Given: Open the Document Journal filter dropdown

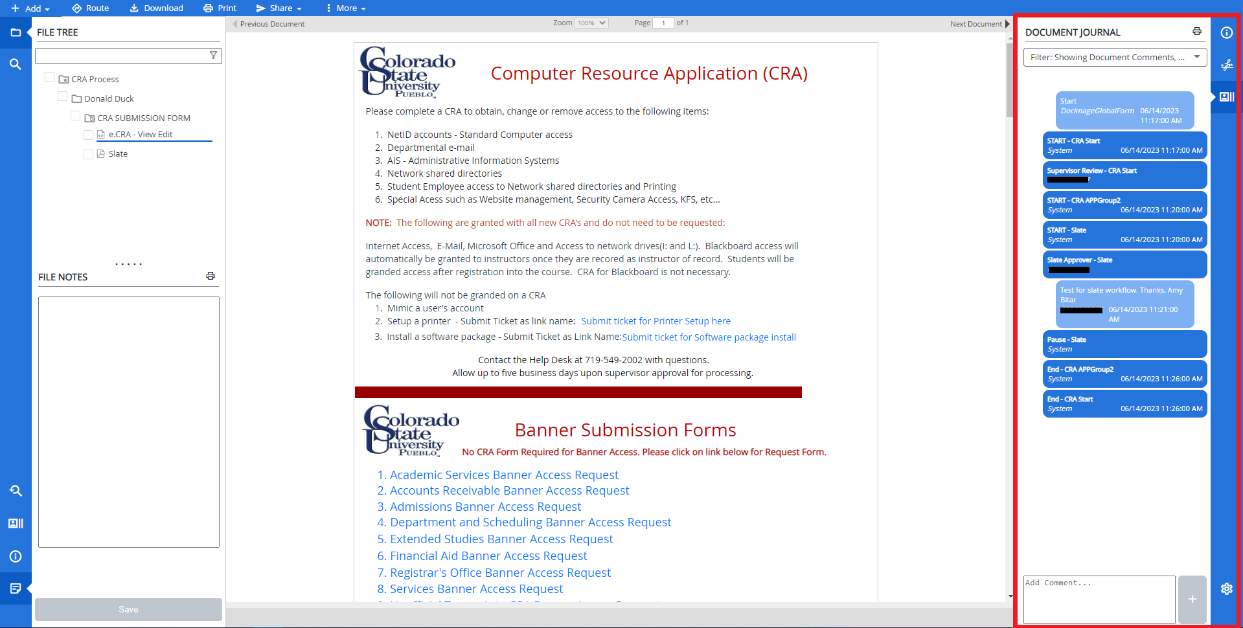Looking at the screenshot, I should (x=1115, y=57).
